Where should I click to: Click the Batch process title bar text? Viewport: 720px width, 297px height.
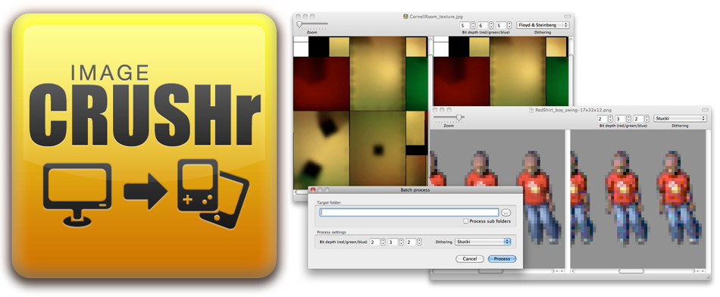point(415,189)
